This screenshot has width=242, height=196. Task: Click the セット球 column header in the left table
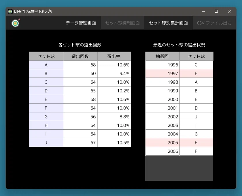tap(46, 56)
